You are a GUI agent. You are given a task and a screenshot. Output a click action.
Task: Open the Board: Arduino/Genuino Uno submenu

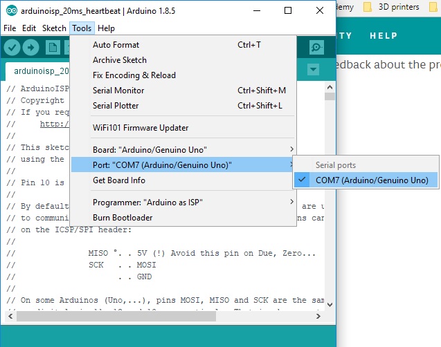coord(183,149)
